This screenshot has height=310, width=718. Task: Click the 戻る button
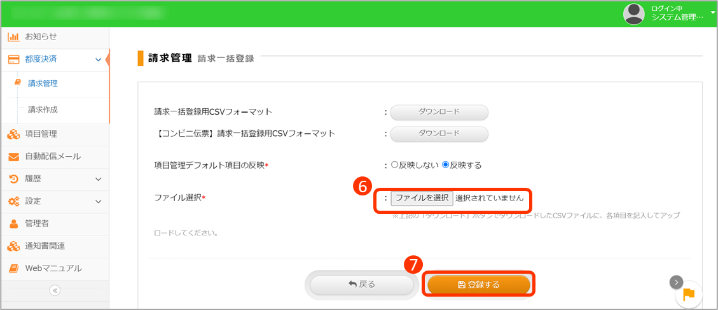[x=362, y=285]
